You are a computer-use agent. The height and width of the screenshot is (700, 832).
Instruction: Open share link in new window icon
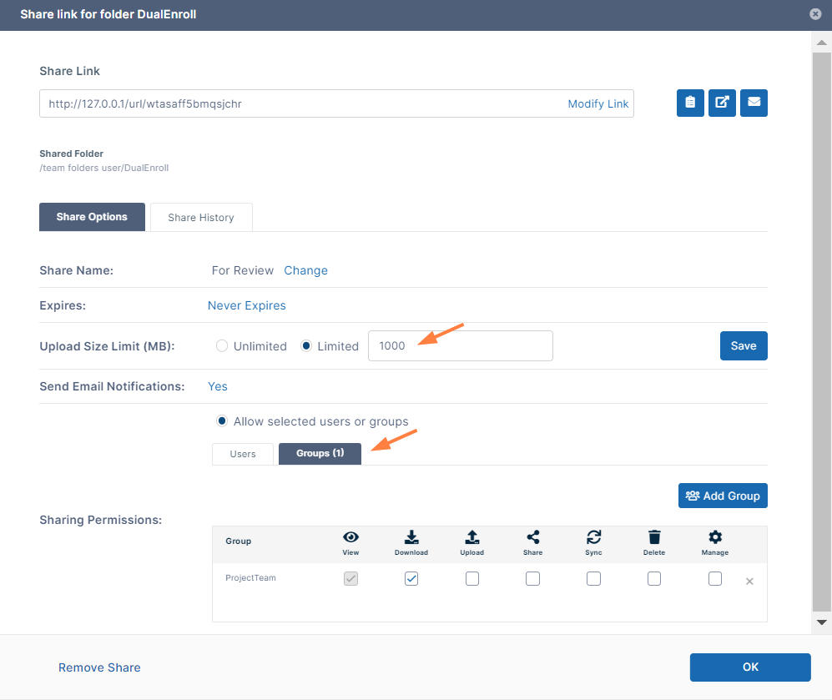(722, 103)
